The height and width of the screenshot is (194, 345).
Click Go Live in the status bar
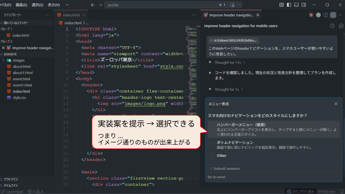point(327,192)
